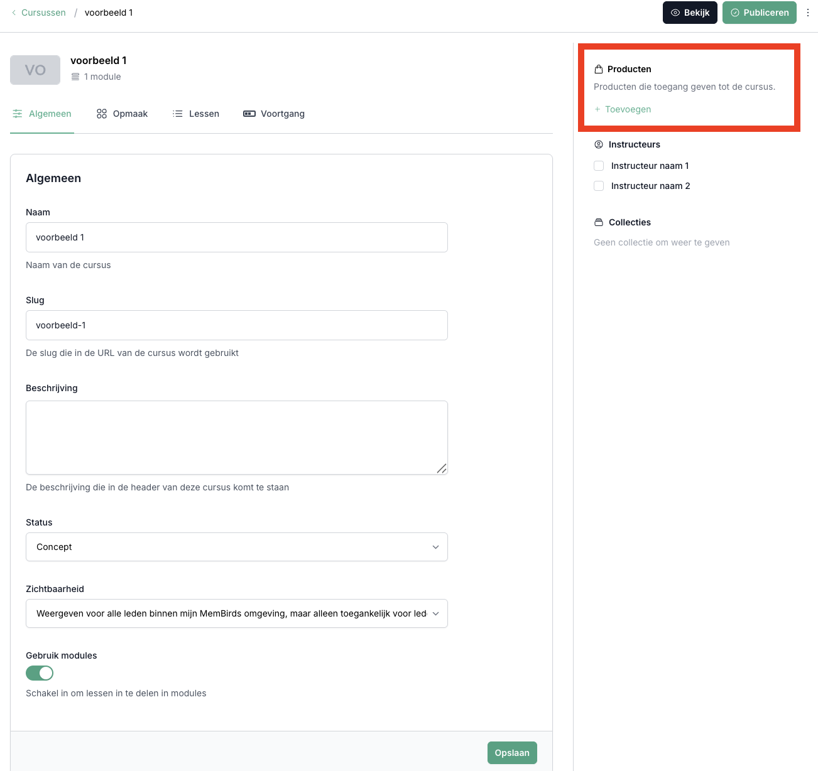818x771 pixels.
Task: Click the Opslaan save button
Action: [x=512, y=753]
